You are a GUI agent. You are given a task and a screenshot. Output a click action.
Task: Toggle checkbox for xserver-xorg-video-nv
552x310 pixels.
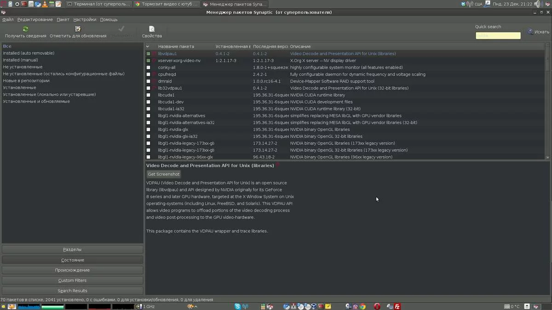pyautogui.click(x=148, y=61)
